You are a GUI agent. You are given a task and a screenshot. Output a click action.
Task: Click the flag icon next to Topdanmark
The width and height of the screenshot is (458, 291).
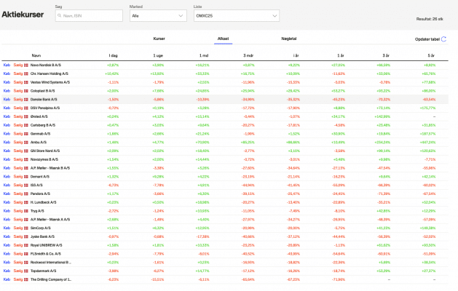pos(25,271)
